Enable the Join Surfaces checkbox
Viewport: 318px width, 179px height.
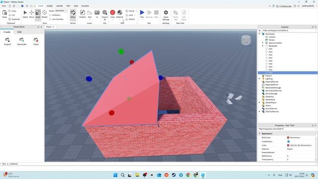click(50, 19)
